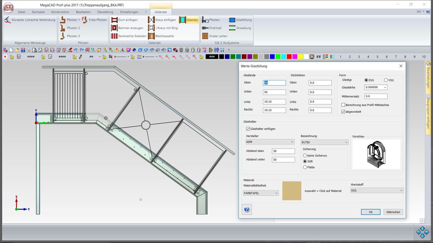433x243 pixels.
Task: Select the VSG glass type radio button
Action: pos(386,80)
